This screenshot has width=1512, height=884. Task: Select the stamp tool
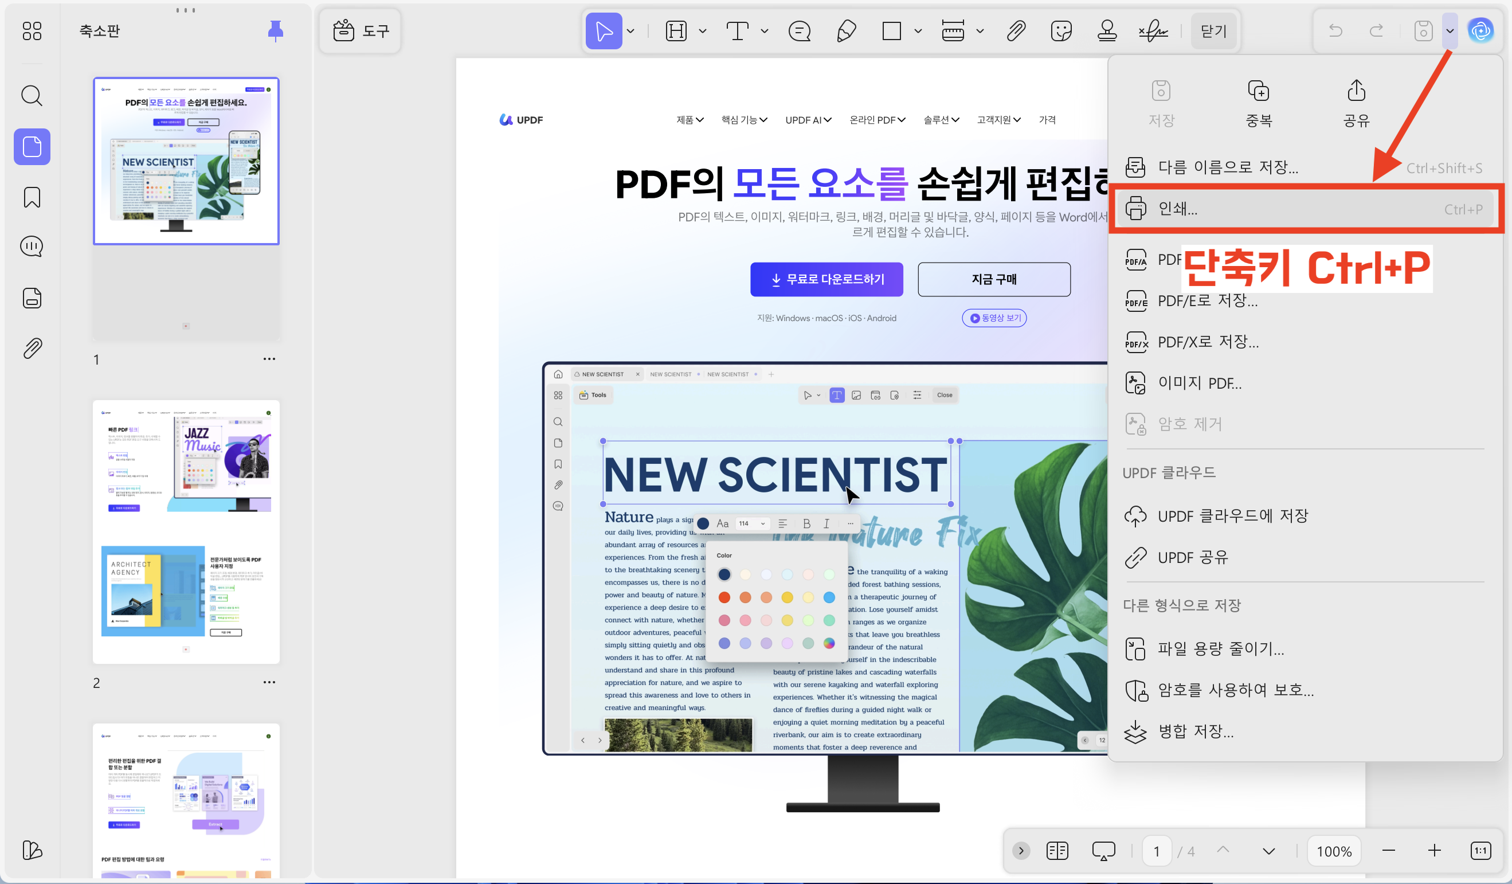click(x=1107, y=30)
